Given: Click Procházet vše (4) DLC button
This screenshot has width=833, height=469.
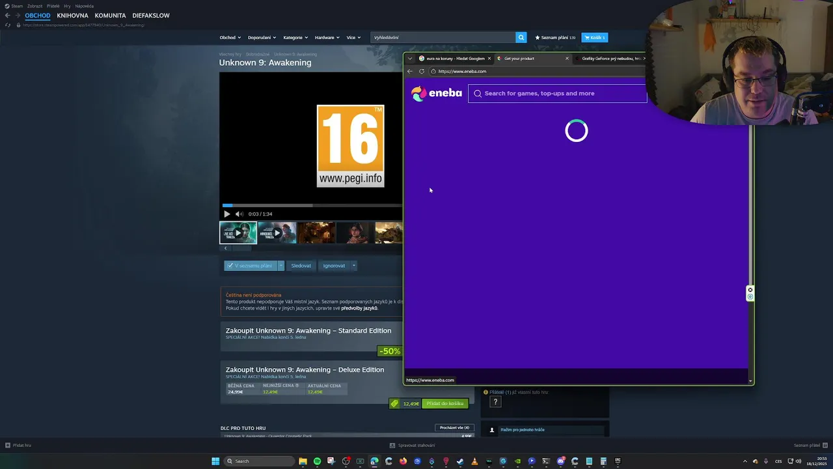Looking at the screenshot, I should tap(454, 427).
